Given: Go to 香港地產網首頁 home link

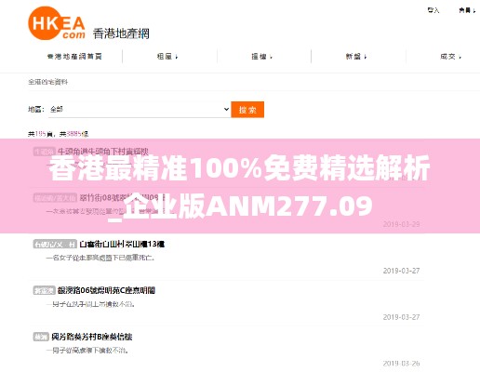Looking at the screenshot, I should [x=74, y=57].
